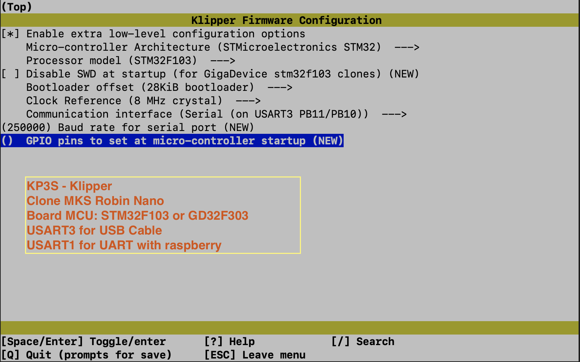Open Bootloader offset 28KiB submenu
This screenshot has height=362, width=580.
(x=159, y=87)
